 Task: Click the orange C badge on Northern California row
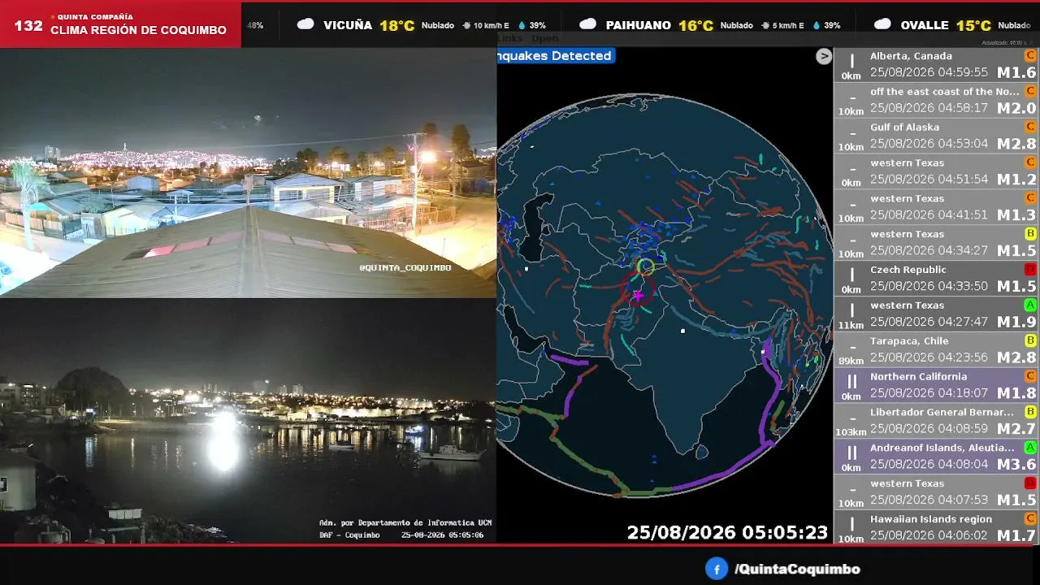point(1030,376)
